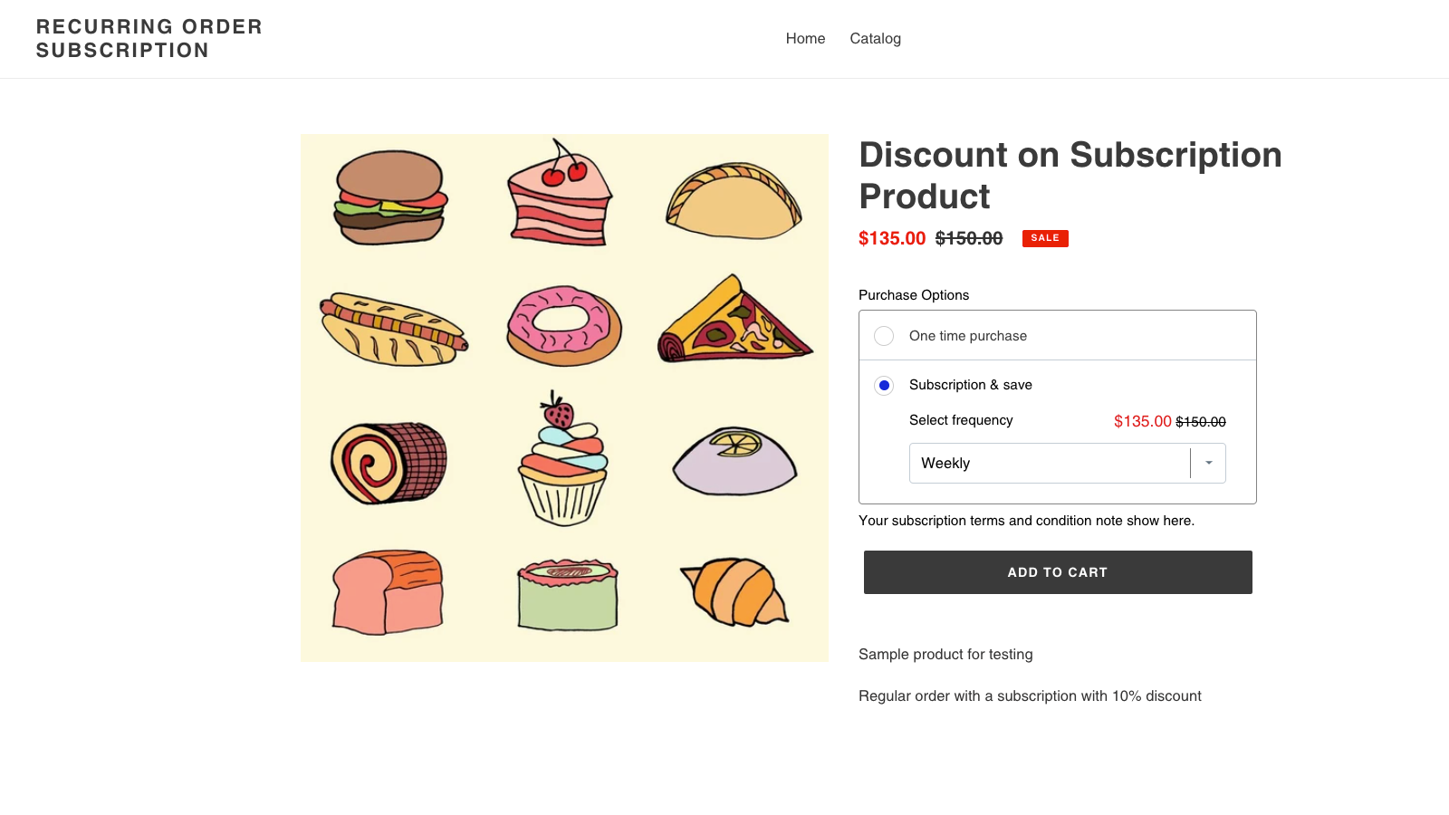Click the pizza slice illustration
The image size is (1449, 815).
click(734, 321)
